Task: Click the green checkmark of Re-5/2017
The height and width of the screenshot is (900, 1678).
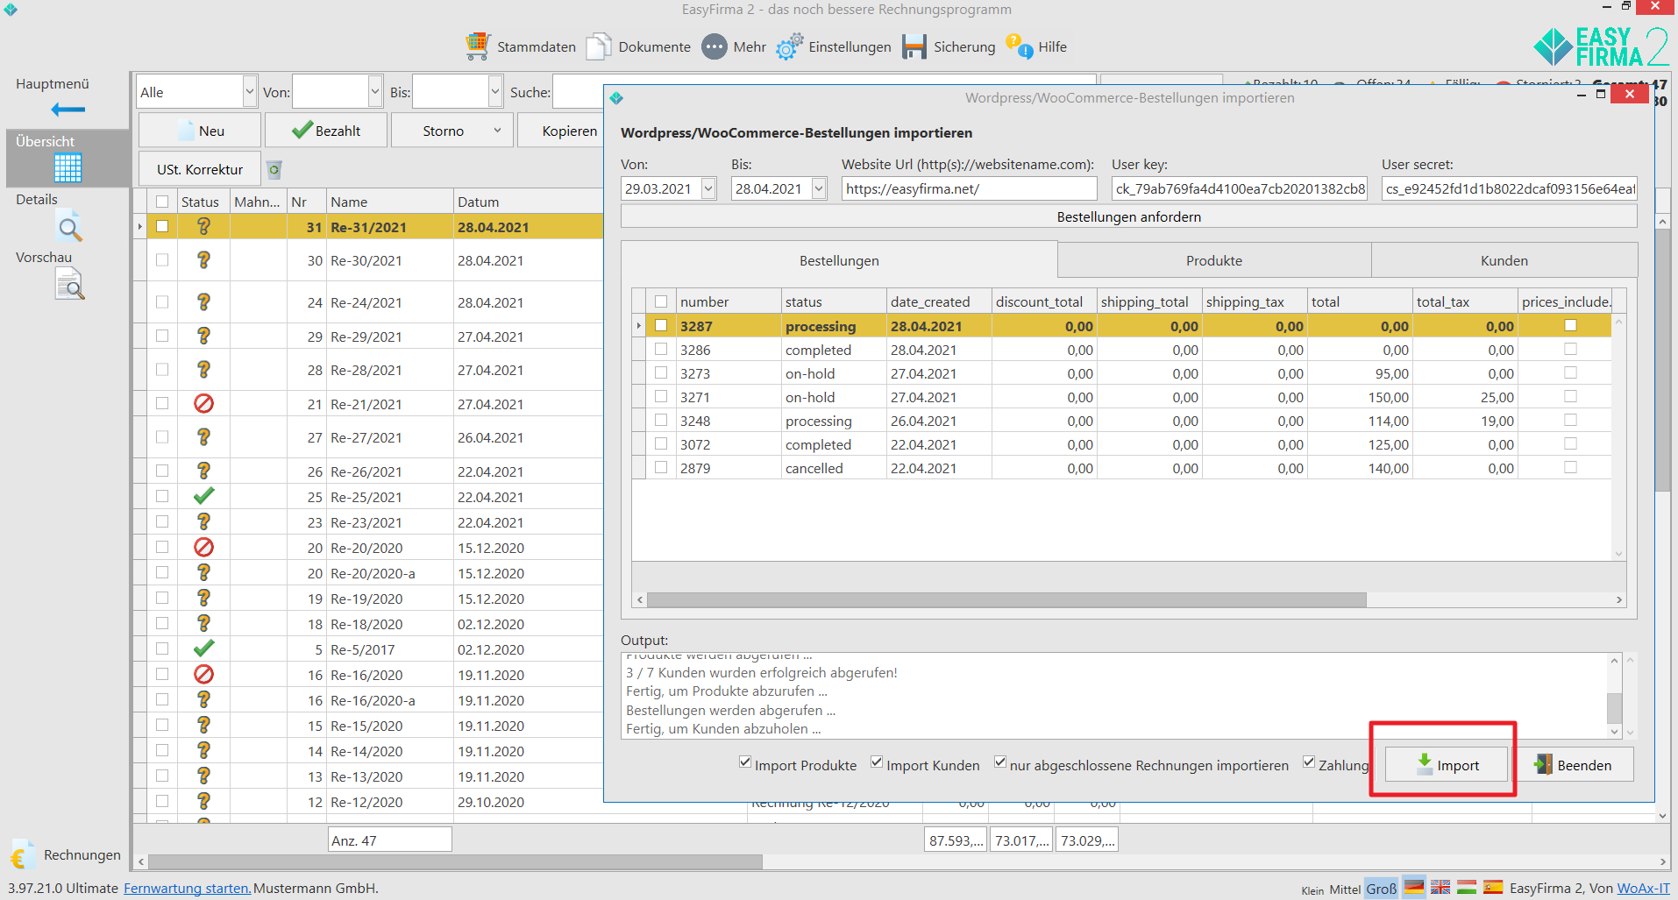Action: pyautogui.click(x=203, y=648)
